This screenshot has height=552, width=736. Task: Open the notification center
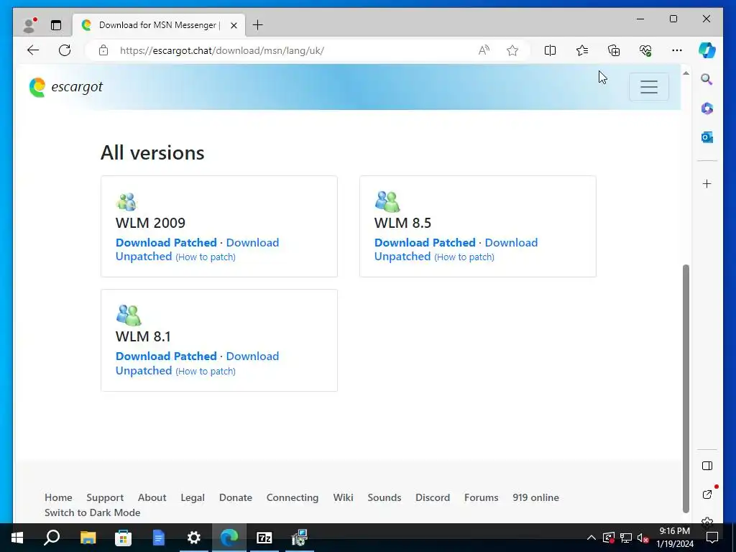click(x=712, y=538)
